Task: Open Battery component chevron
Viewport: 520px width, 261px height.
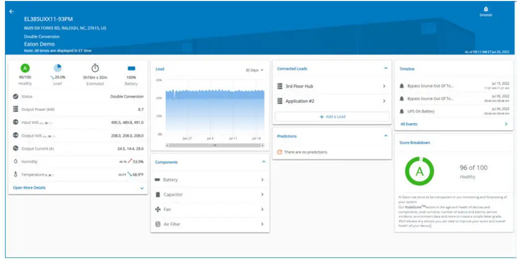Action: click(262, 179)
